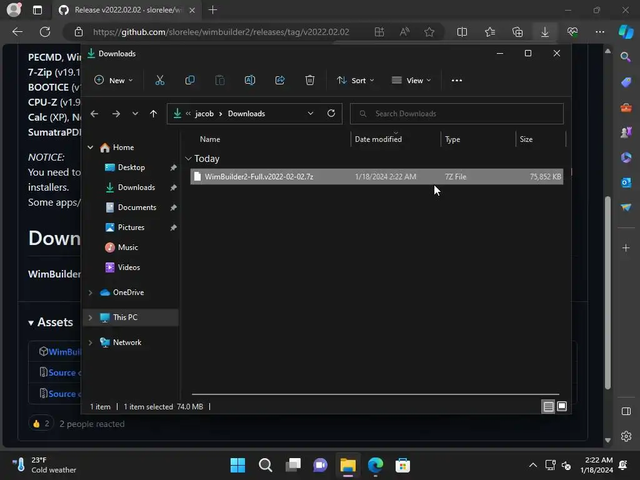Click the Cut scissors icon in Explorer toolbar
This screenshot has height=480, width=640.
159,81
